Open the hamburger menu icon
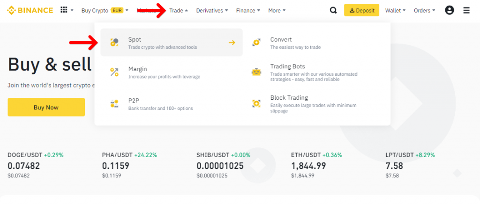Viewport: 480px width, 204px height. [x=466, y=10]
